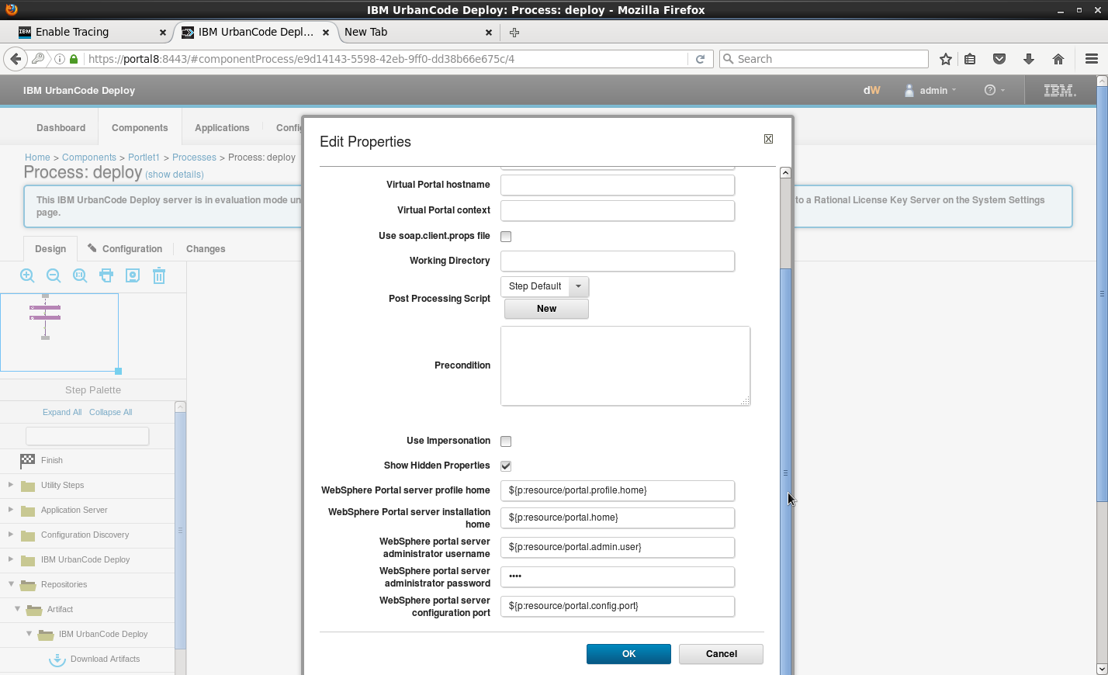1108x675 pixels.
Task: Expand the Utility Steps folder
Action: tap(11, 485)
